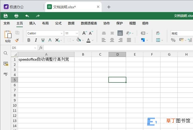Select column B header

[83, 54]
